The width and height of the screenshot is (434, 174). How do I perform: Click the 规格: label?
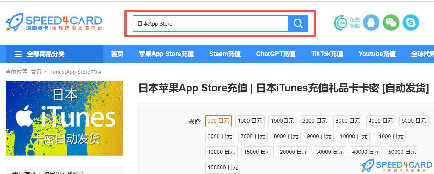coord(195,122)
